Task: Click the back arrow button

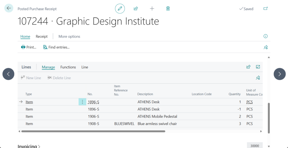Action: point(9,8)
